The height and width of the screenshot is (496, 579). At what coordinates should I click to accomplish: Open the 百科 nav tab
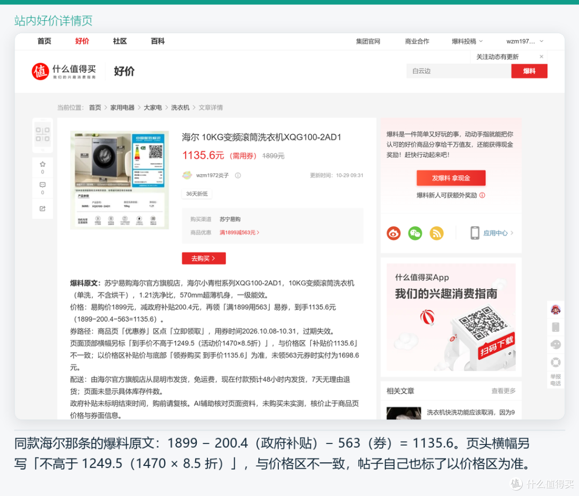click(x=158, y=41)
